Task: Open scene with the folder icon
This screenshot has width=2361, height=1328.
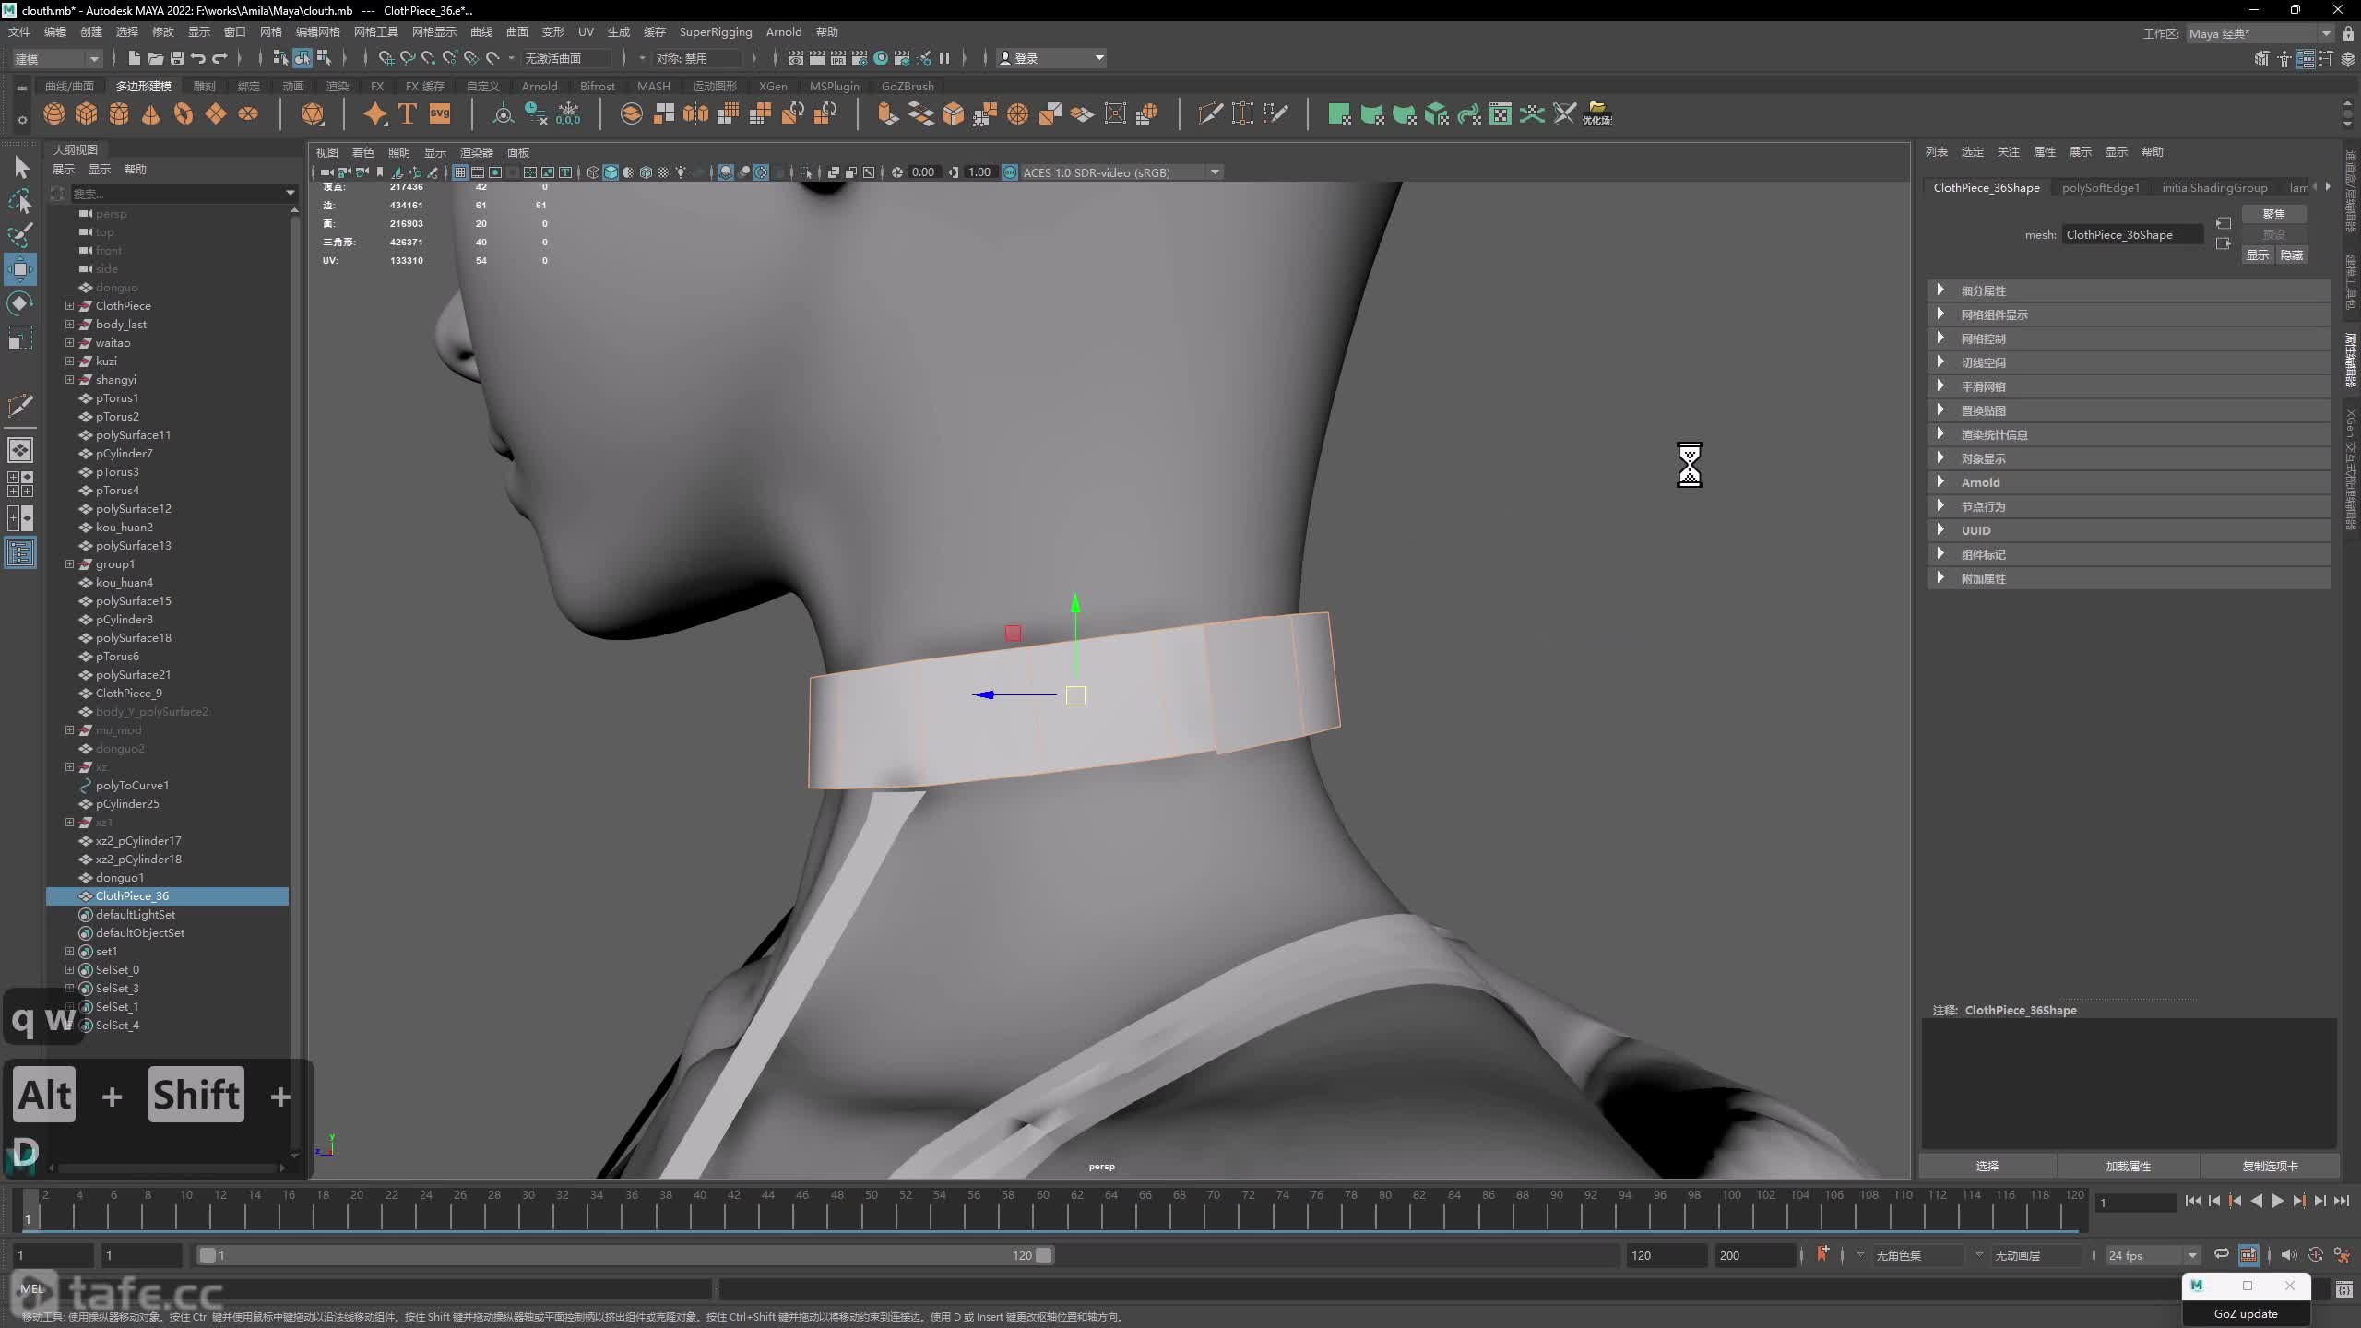Action: click(x=155, y=58)
